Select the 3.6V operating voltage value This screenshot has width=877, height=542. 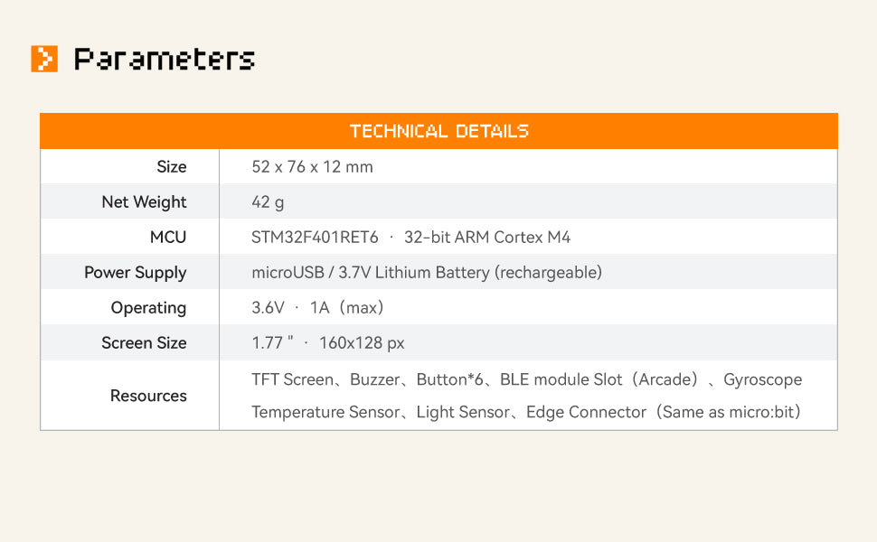[x=268, y=308]
